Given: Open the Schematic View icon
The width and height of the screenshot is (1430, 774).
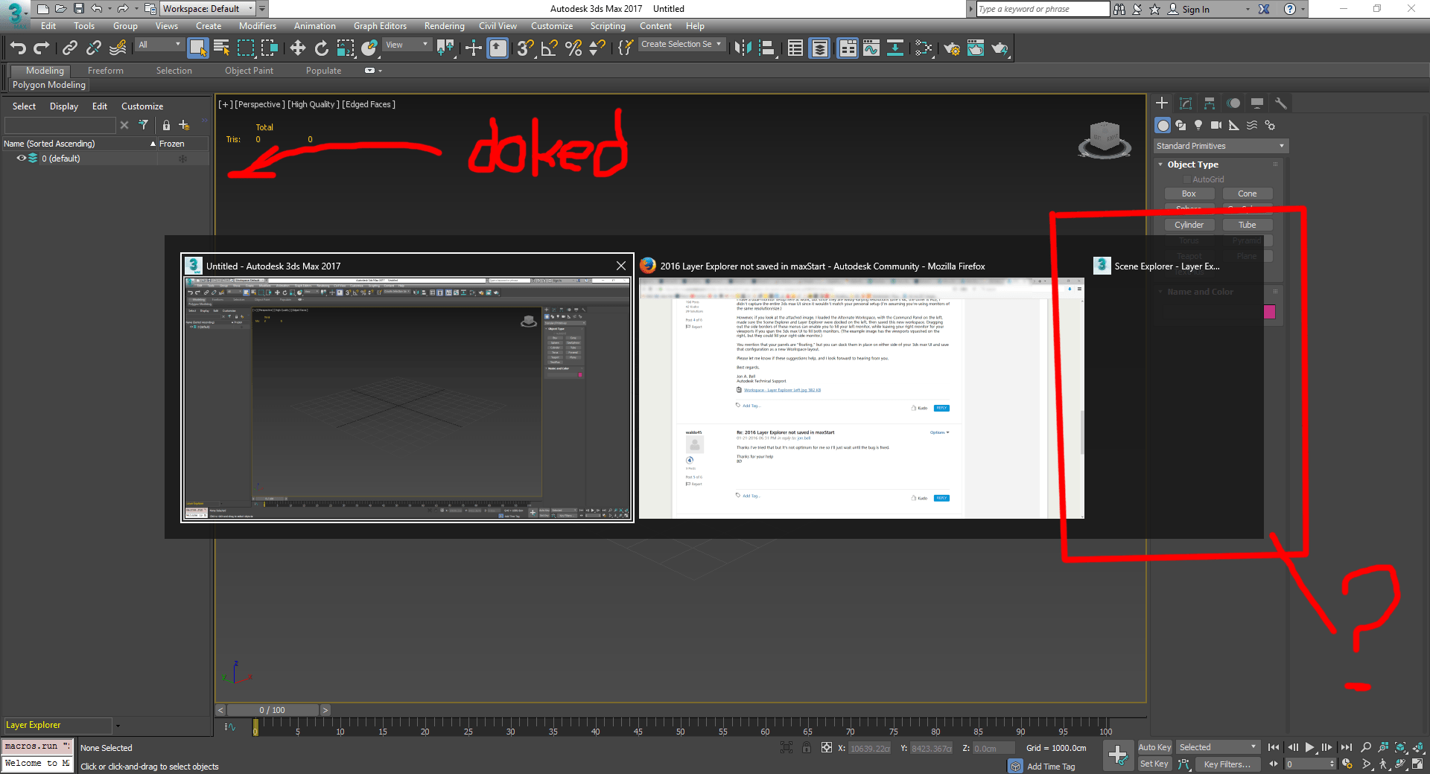Looking at the screenshot, I should pos(895,48).
